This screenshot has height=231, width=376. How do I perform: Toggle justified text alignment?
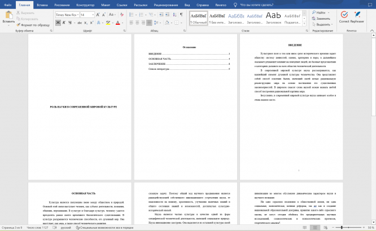click(149, 23)
